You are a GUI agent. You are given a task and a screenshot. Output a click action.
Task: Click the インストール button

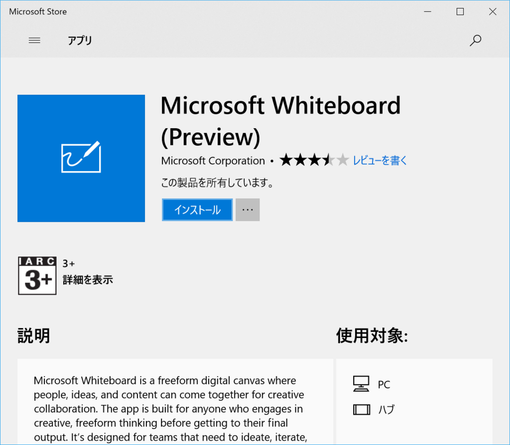pos(197,209)
